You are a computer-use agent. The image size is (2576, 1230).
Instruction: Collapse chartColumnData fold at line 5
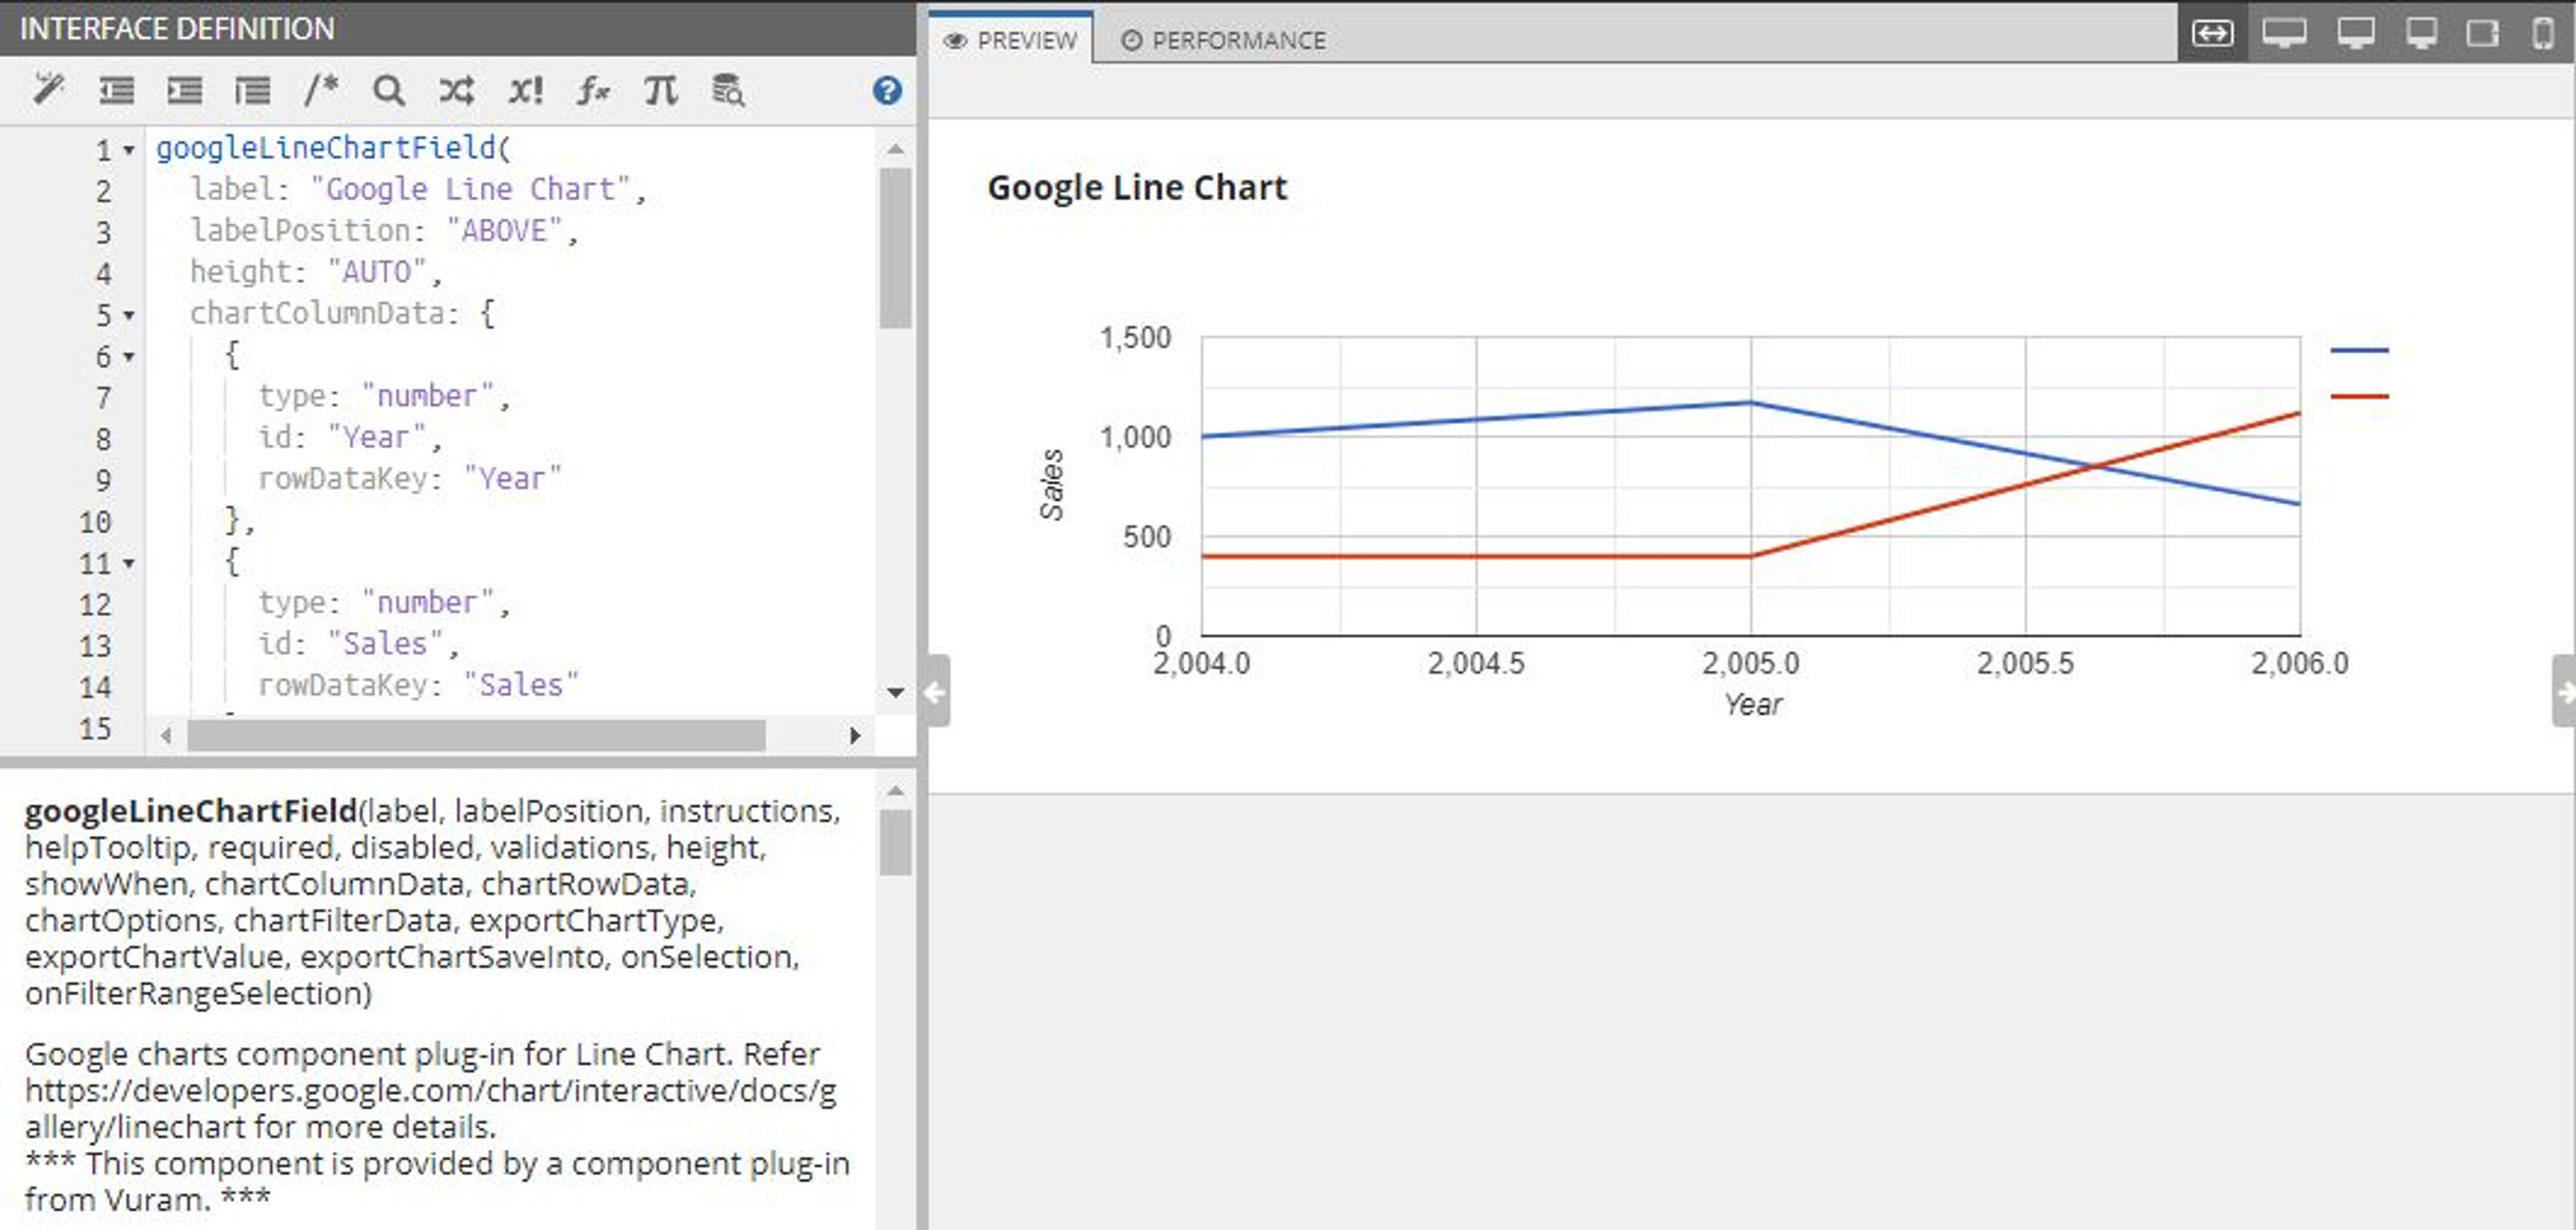[129, 316]
